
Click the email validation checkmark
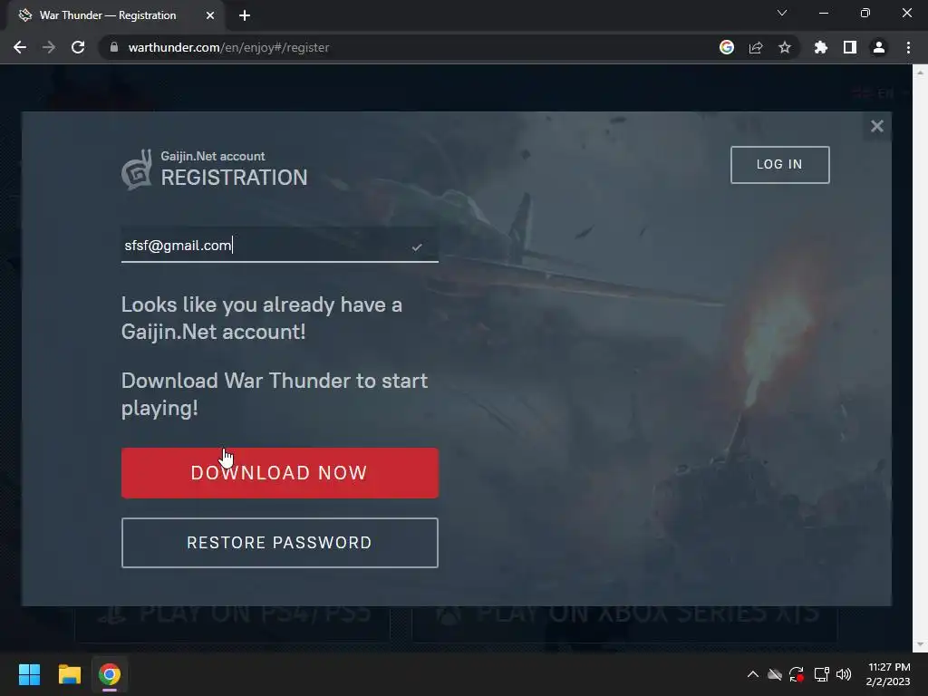[417, 246]
